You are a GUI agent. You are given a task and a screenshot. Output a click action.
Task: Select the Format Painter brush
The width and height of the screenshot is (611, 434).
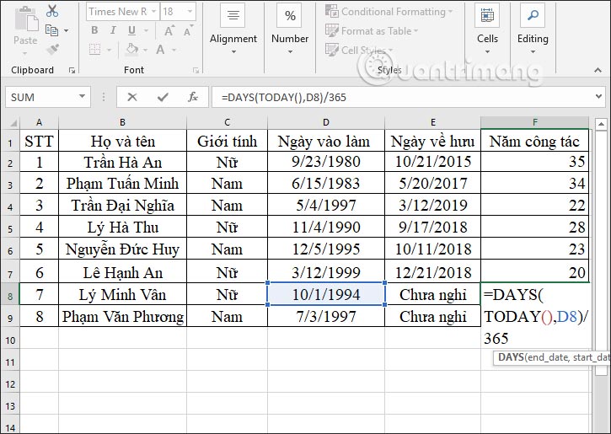[52, 50]
